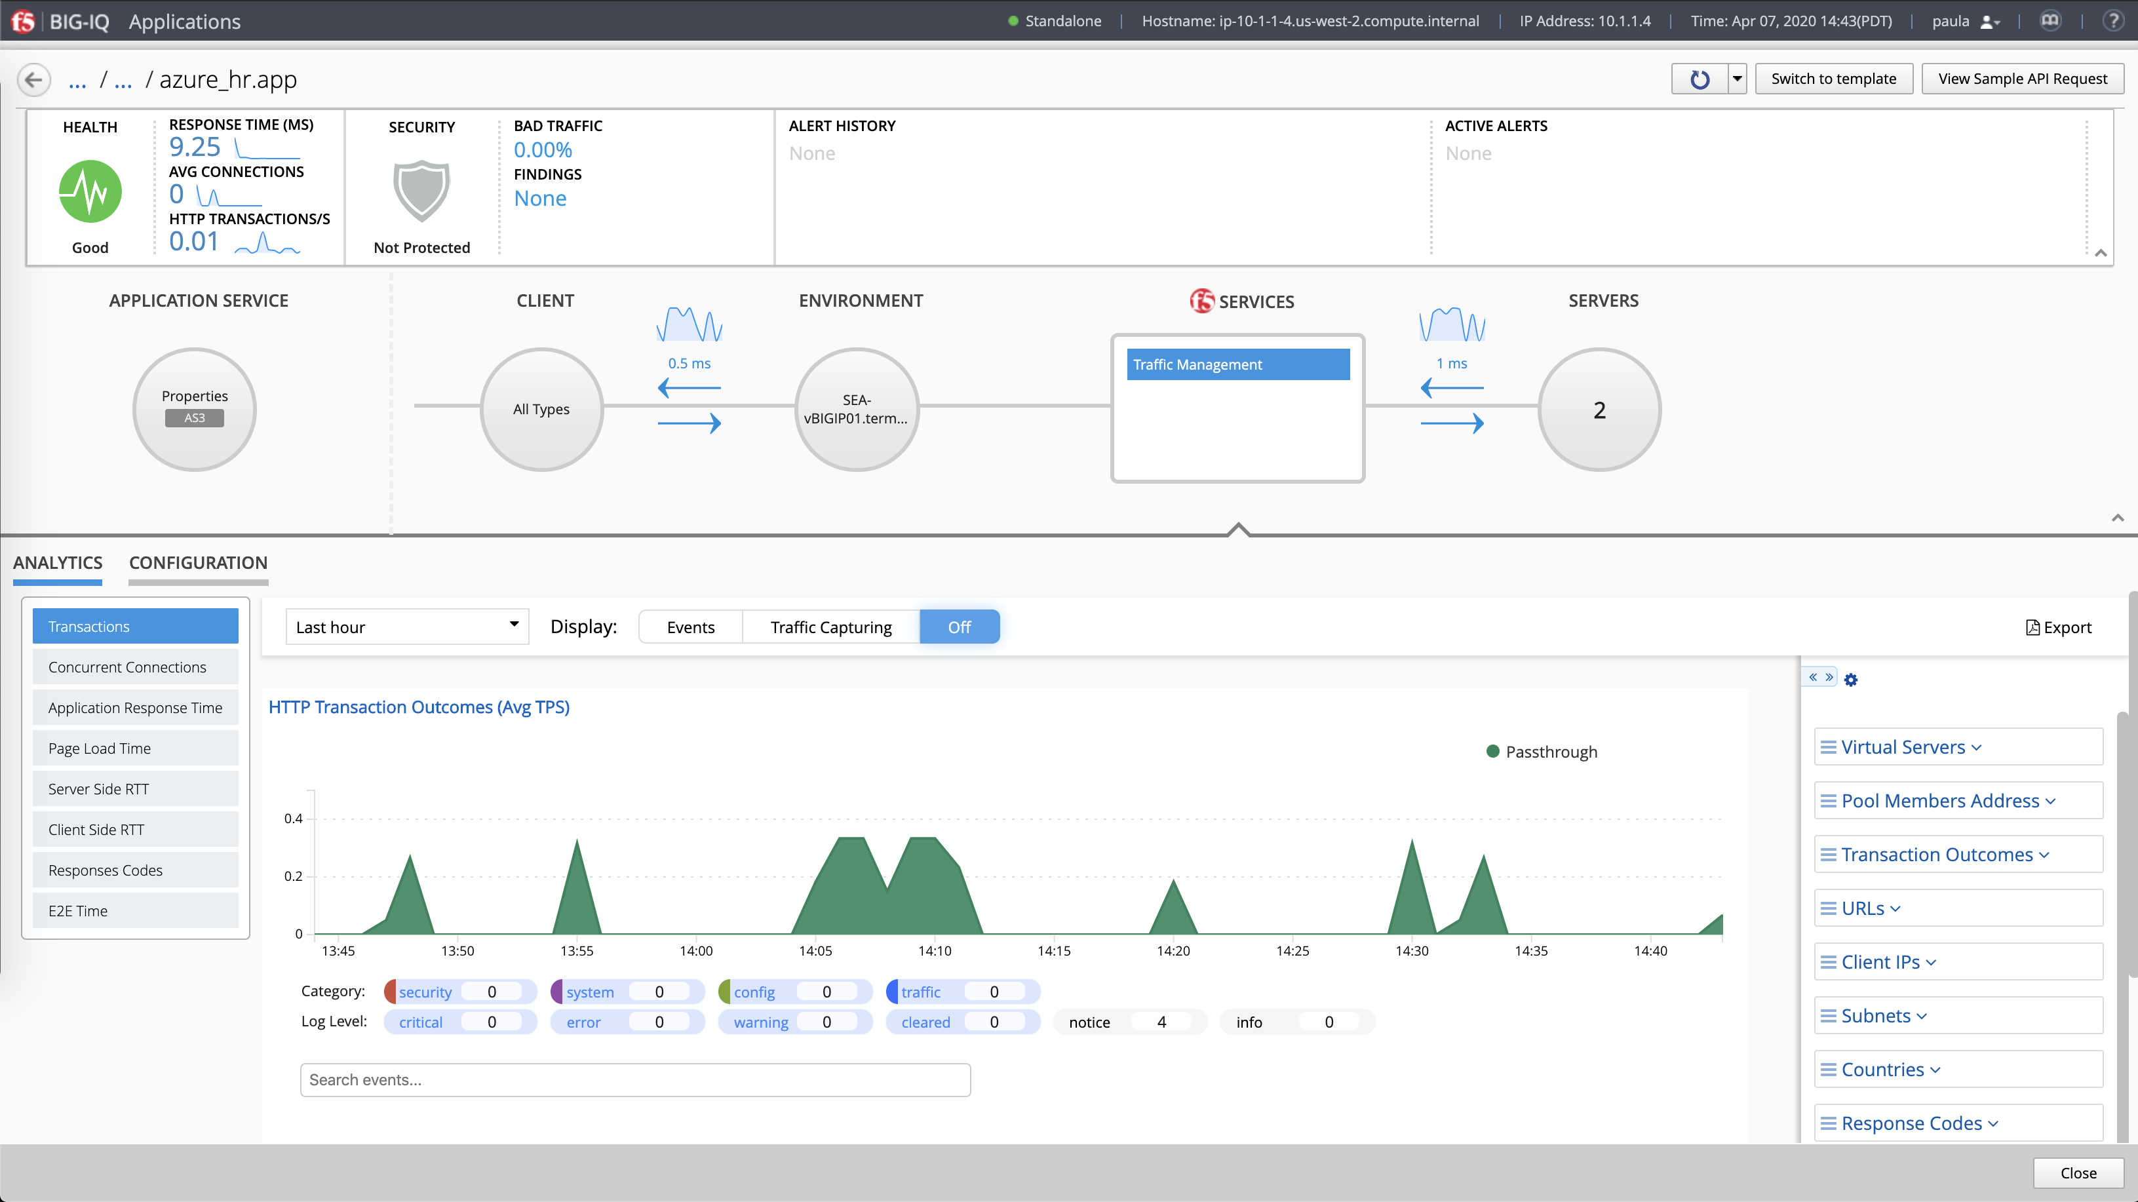Screen dimensions: 2138x1202
Task: Click the health Good heartbeat icon
Action: pos(90,191)
